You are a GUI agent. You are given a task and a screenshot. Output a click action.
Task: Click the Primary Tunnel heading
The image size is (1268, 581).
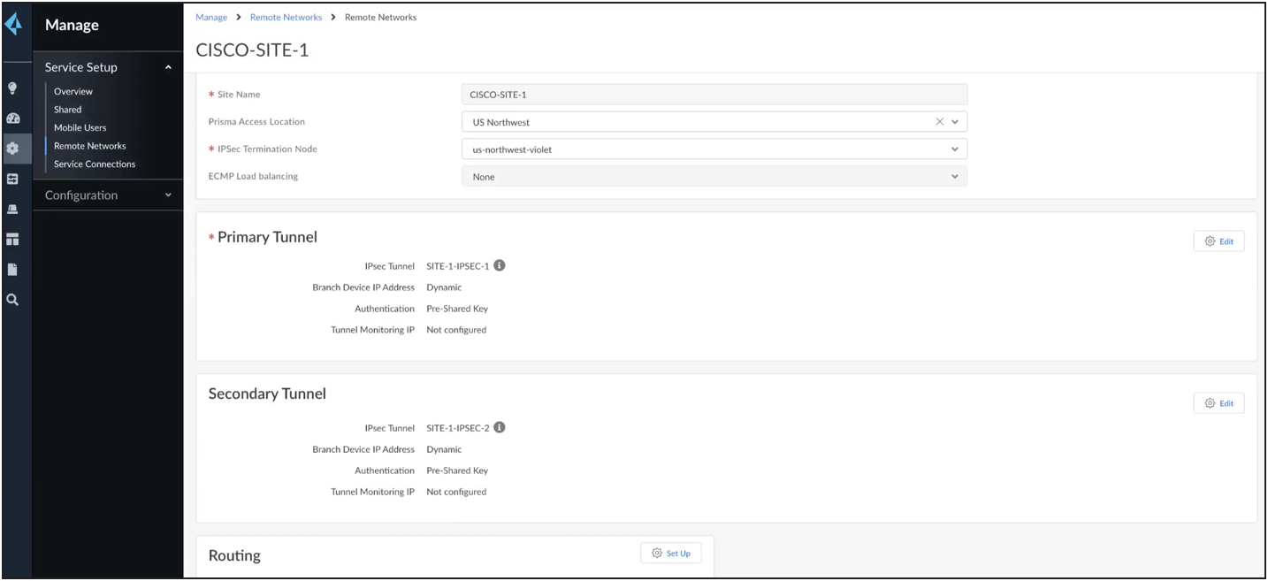pyautogui.click(x=267, y=237)
